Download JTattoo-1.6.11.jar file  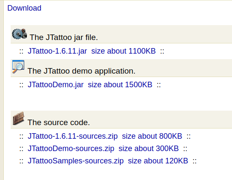(x=92, y=51)
